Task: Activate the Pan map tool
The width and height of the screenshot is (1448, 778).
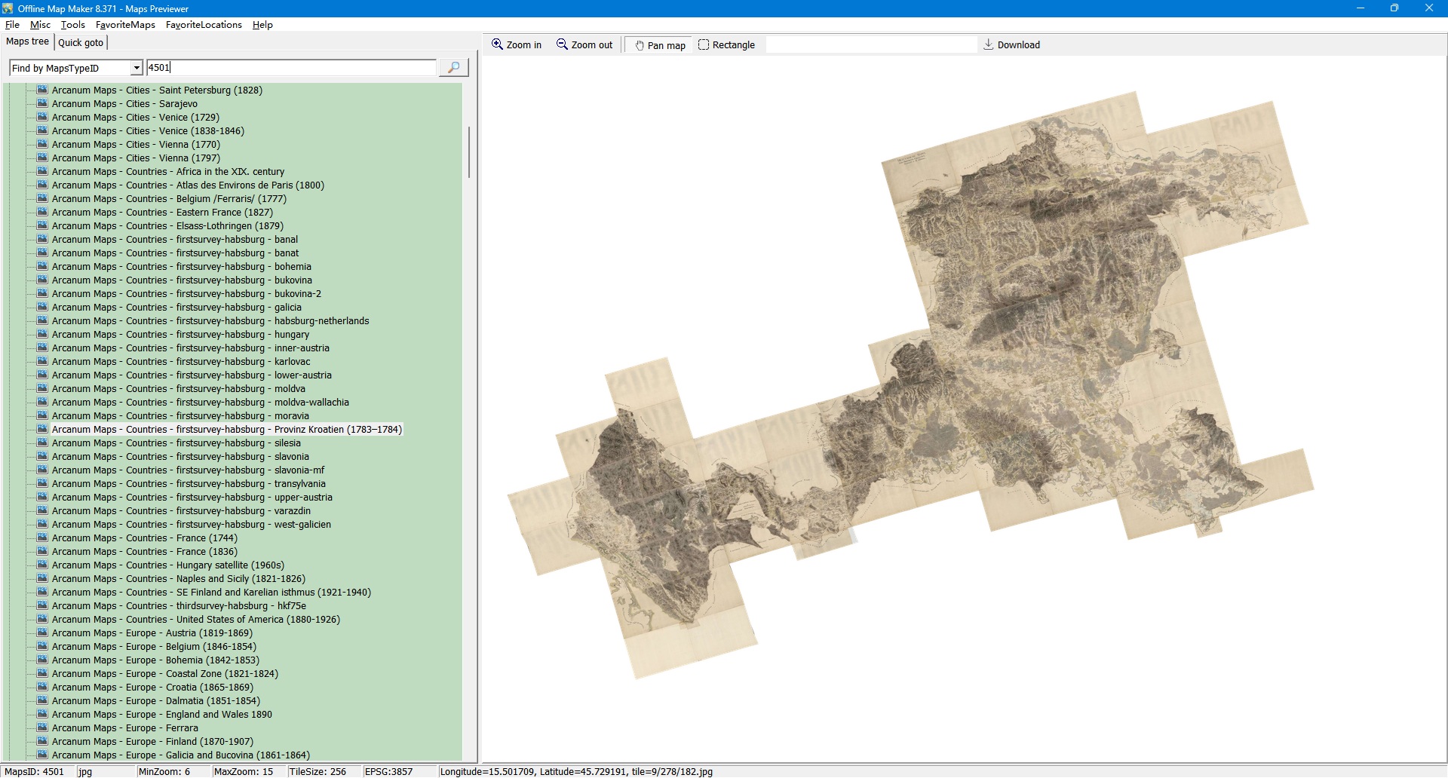Action: [660, 45]
